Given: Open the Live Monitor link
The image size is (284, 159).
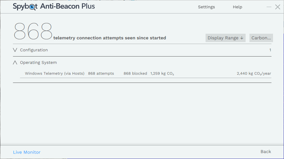Looking at the screenshot, I should (27, 152).
